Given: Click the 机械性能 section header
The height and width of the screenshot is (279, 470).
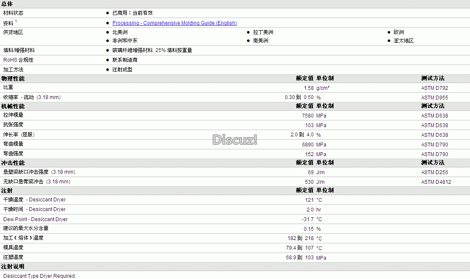Looking at the screenshot, I should click(x=13, y=106).
